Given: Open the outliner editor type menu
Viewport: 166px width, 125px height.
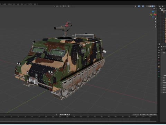Looking at the screenshot, I should pyautogui.click(x=160, y=6).
